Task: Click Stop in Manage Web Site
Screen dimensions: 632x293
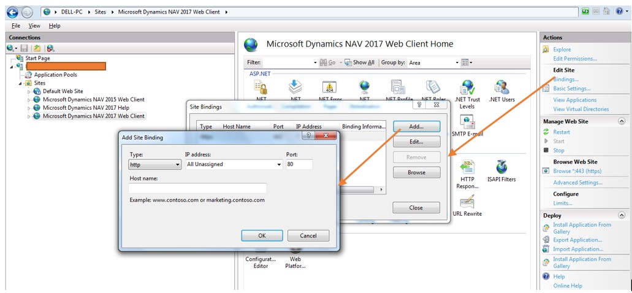Action: point(558,151)
